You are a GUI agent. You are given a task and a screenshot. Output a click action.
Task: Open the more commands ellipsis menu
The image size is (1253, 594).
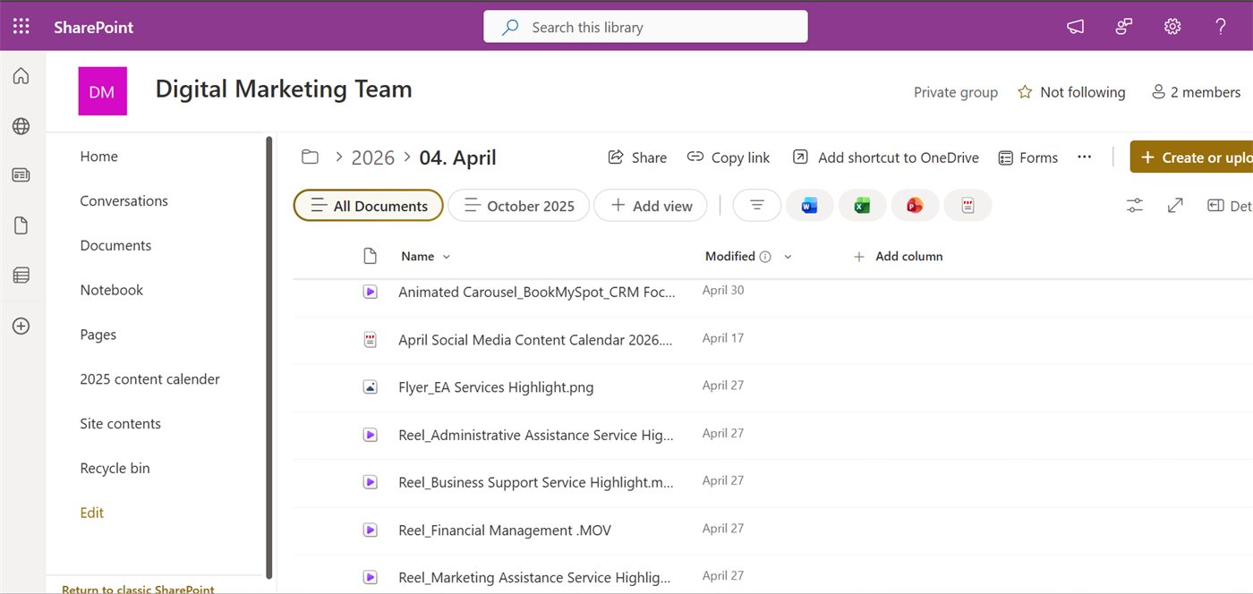coord(1085,157)
